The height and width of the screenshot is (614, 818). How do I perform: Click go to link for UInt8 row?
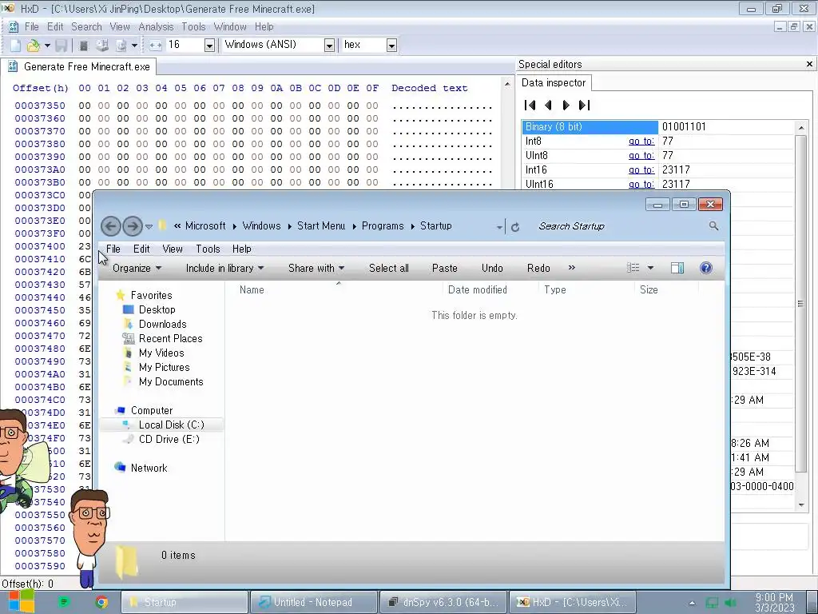click(641, 156)
